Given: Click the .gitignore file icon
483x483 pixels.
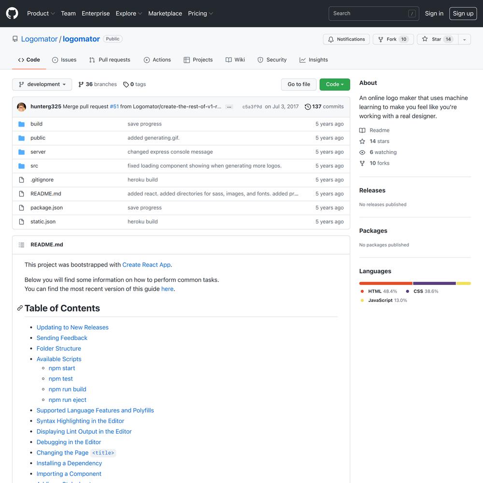Looking at the screenshot, I should [22, 180].
